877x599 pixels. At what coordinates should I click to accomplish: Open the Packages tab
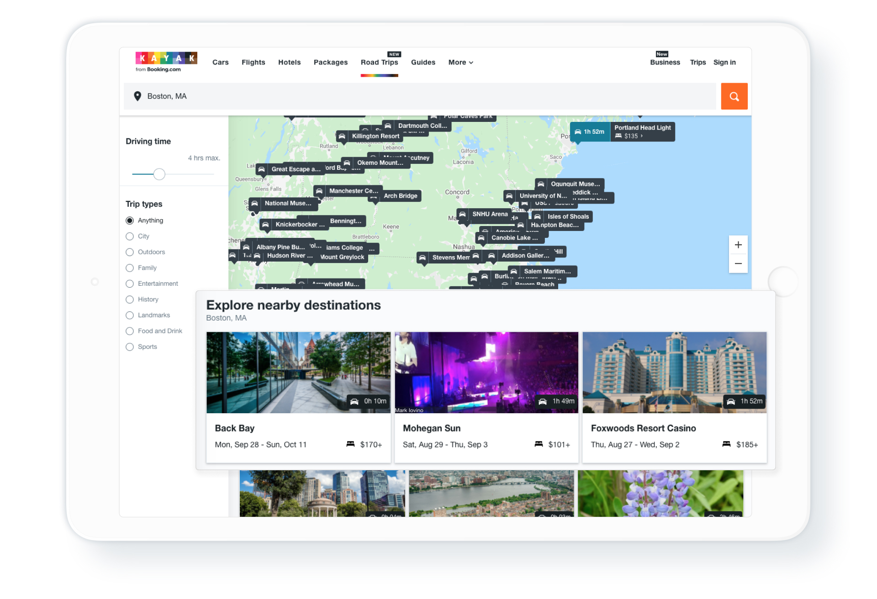click(x=330, y=63)
